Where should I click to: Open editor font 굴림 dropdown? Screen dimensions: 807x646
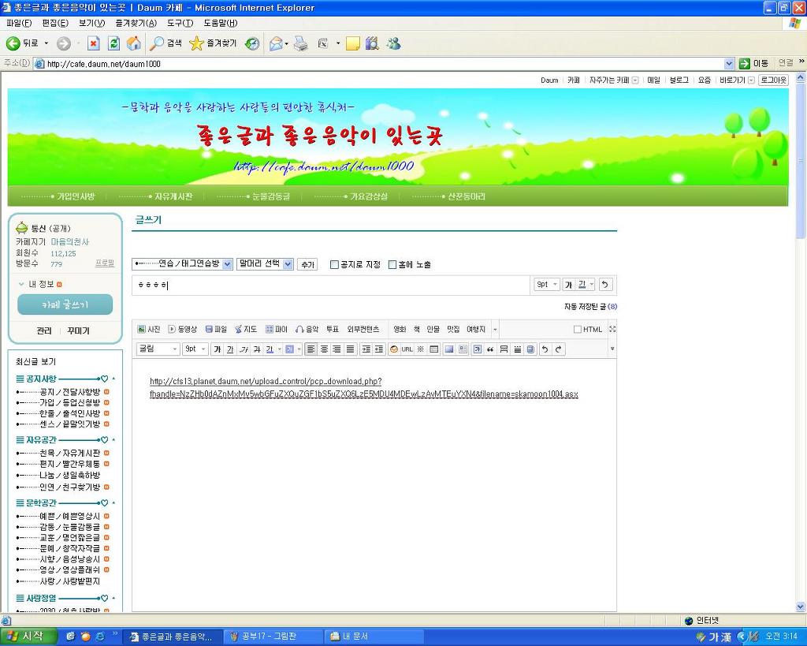pyautogui.click(x=158, y=349)
